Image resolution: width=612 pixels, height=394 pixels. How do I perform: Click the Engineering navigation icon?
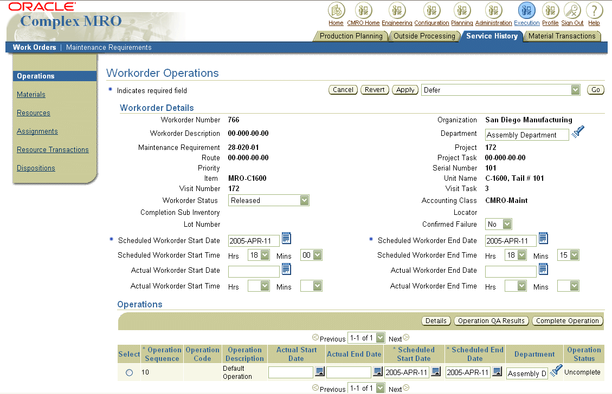point(397,10)
